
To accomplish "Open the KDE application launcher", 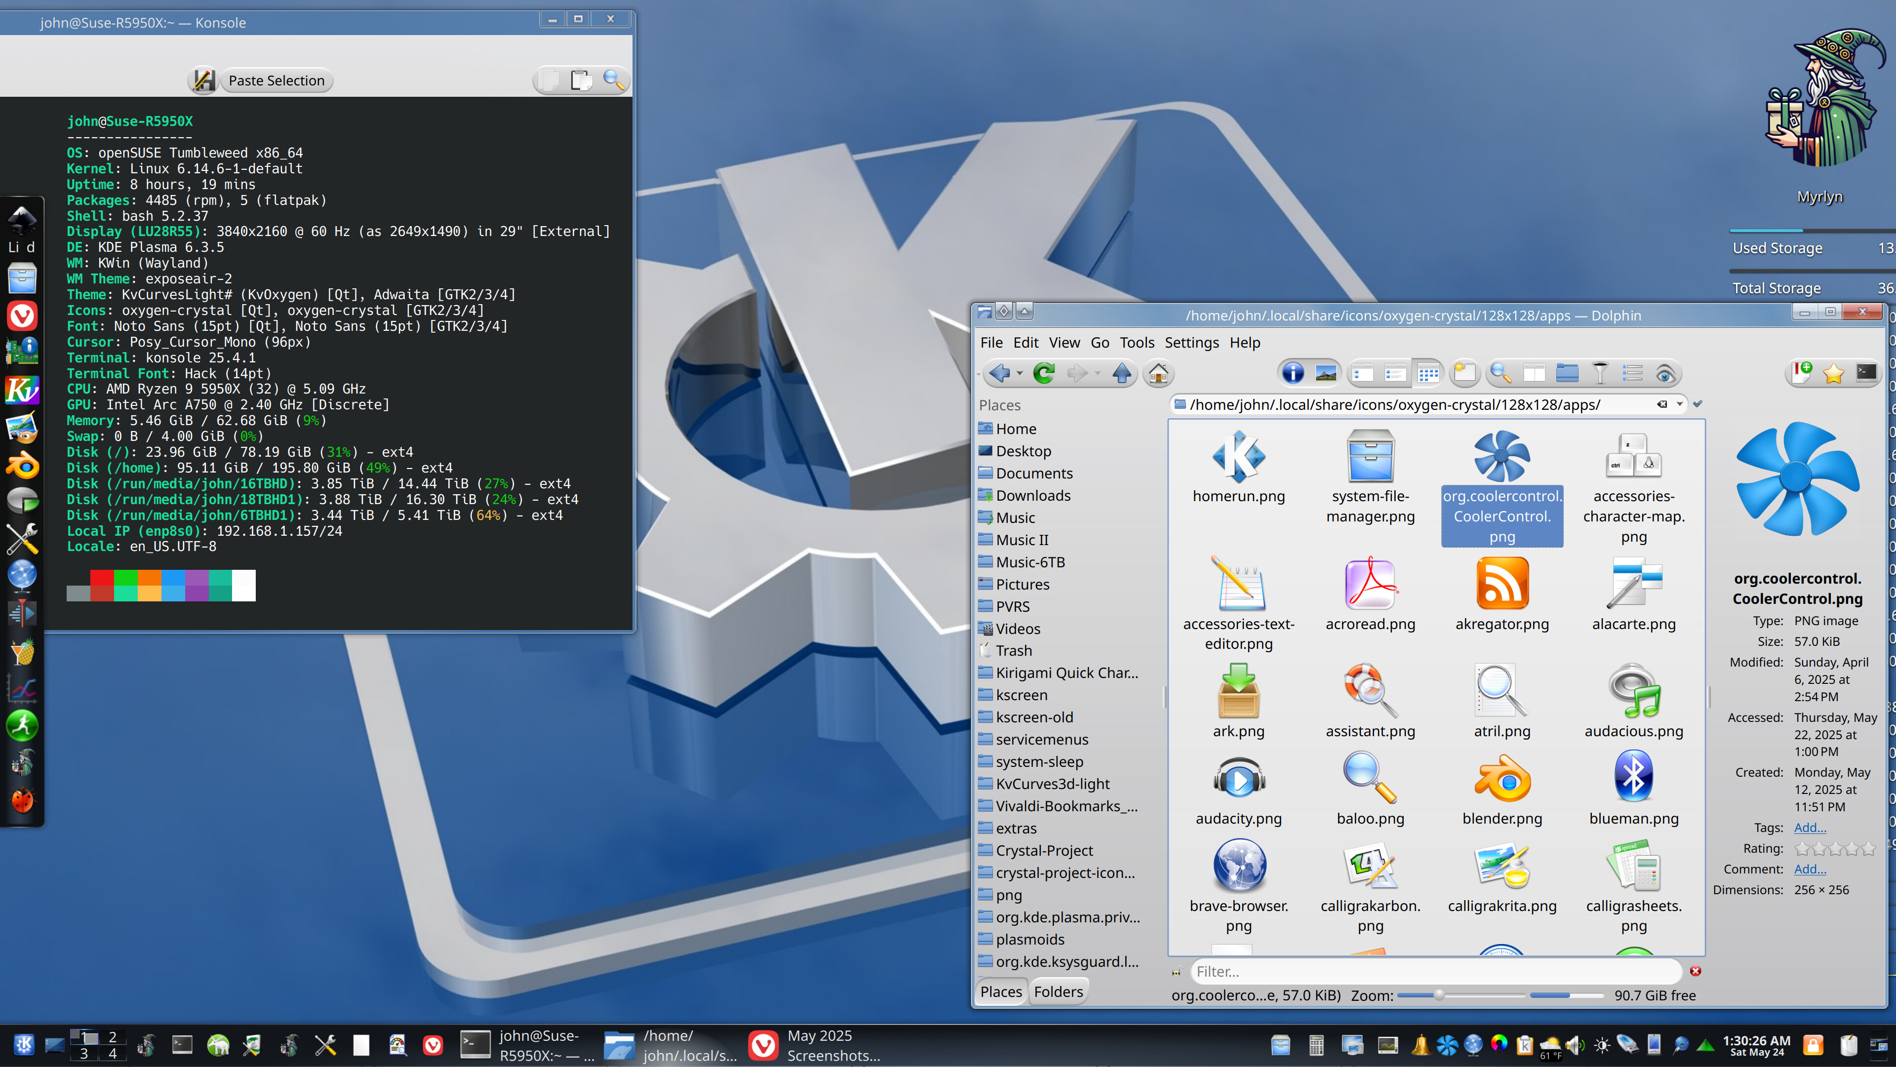I will [x=24, y=1045].
